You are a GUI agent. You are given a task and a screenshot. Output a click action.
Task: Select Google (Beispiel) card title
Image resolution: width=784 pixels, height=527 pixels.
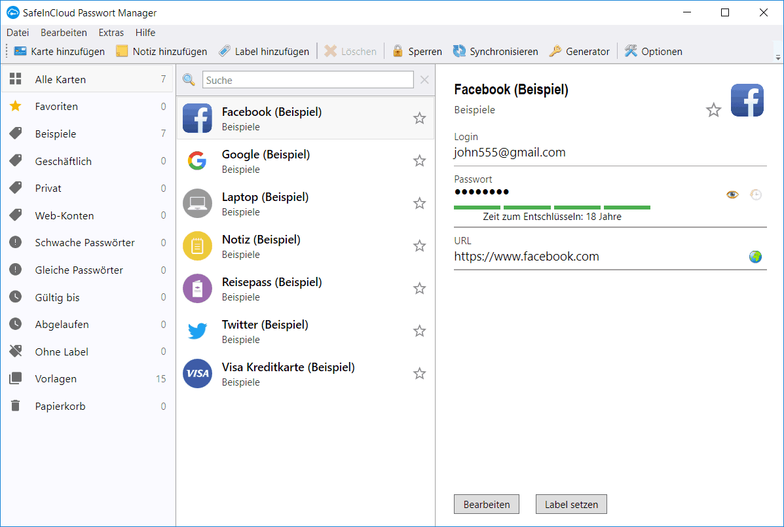click(x=266, y=154)
